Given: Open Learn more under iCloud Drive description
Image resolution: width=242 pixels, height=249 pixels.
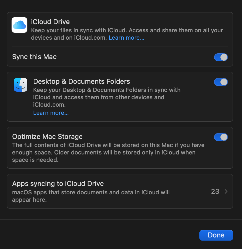Looking at the screenshot, I should (x=126, y=38).
